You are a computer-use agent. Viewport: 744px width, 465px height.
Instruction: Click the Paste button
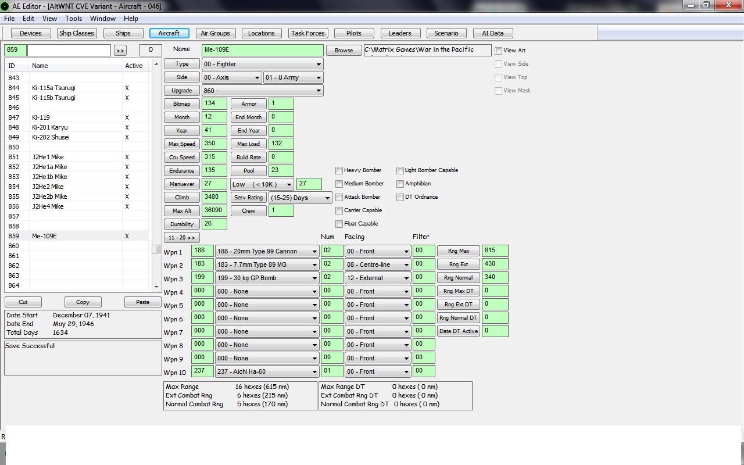click(143, 302)
